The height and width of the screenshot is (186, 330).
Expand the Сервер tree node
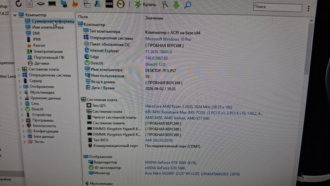[19, 81]
